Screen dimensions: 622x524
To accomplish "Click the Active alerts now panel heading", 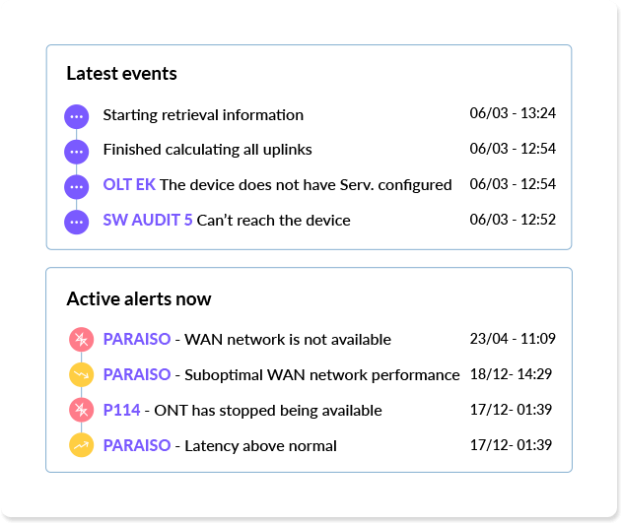I will (x=139, y=298).
